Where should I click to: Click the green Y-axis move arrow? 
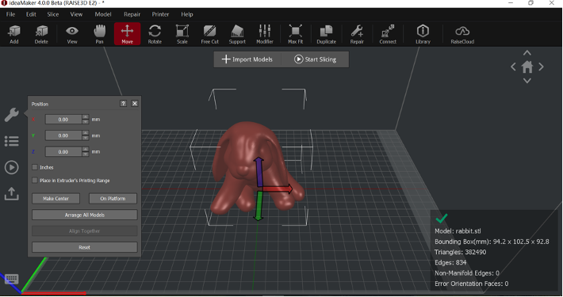pos(259,206)
